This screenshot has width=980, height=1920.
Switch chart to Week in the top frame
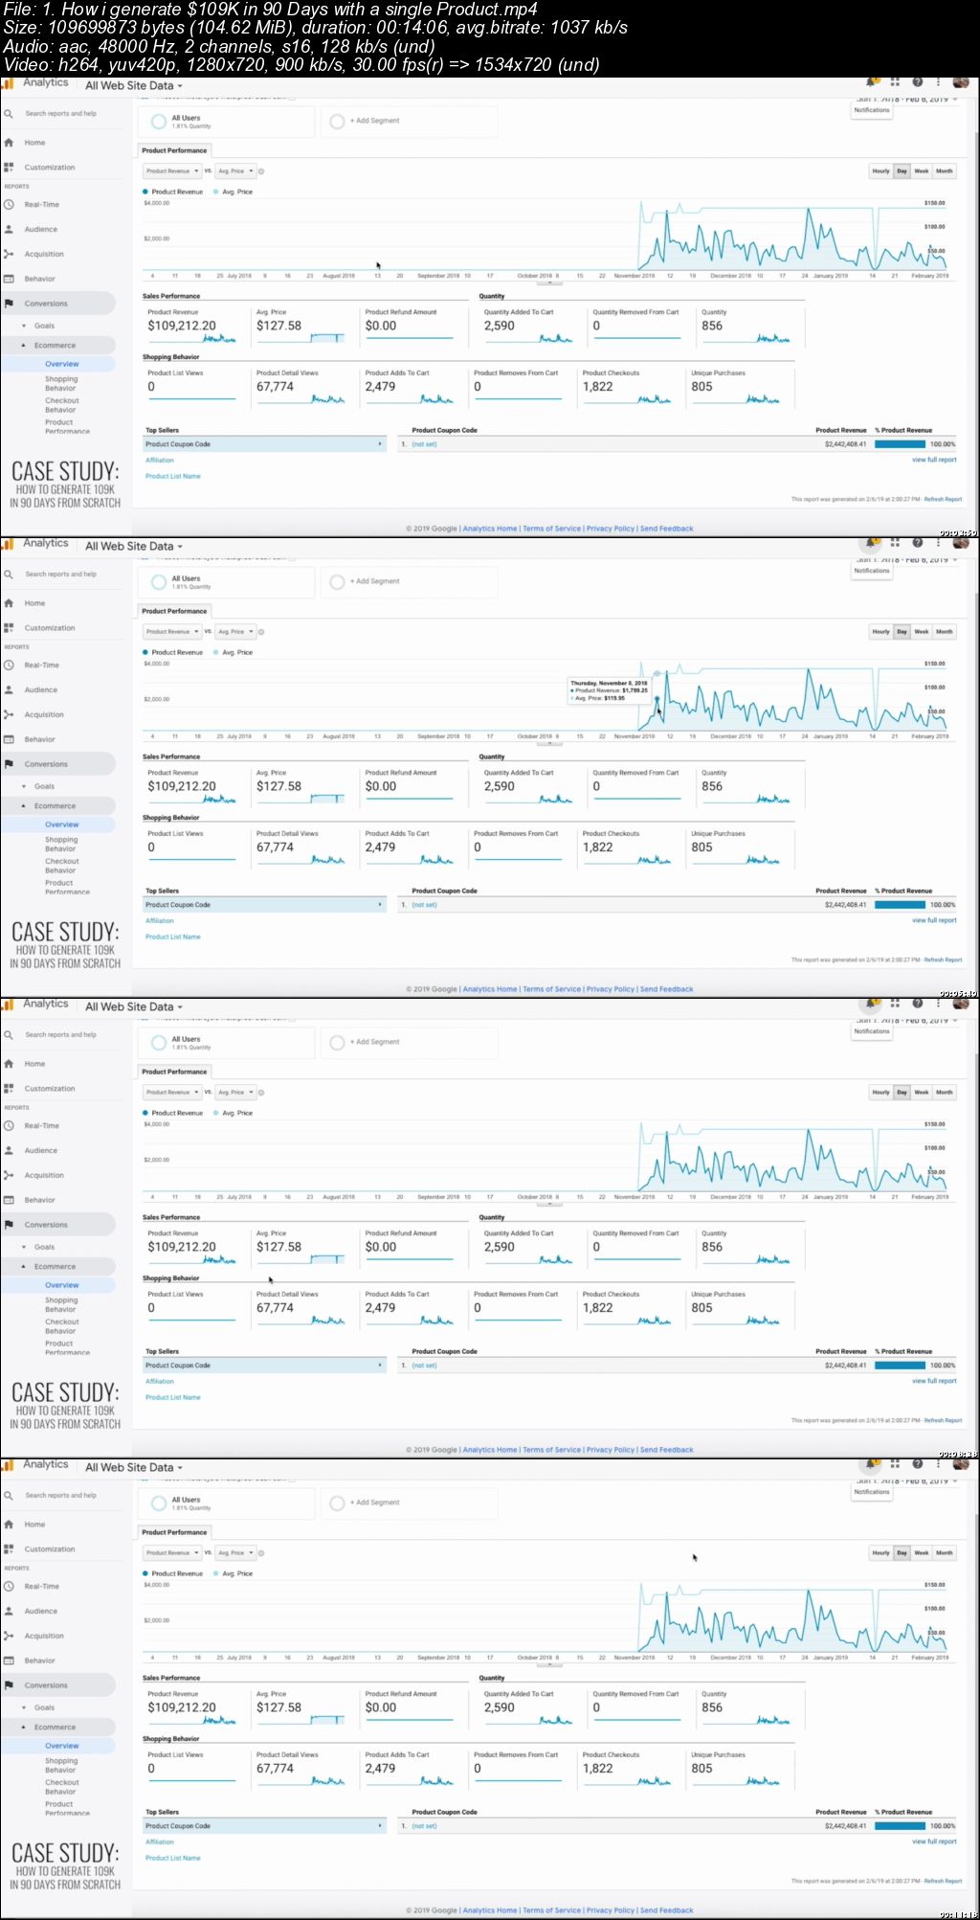(x=922, y=171)
